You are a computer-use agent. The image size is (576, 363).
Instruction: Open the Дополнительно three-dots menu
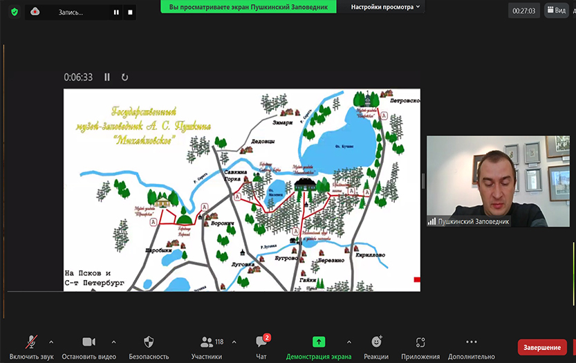tap(471, 342)
